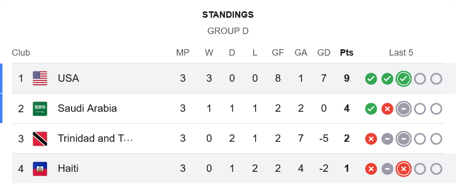
Task: Click Saudi Arabia's first green win icon
Action: pyautogui.click(x=371, y=109)
